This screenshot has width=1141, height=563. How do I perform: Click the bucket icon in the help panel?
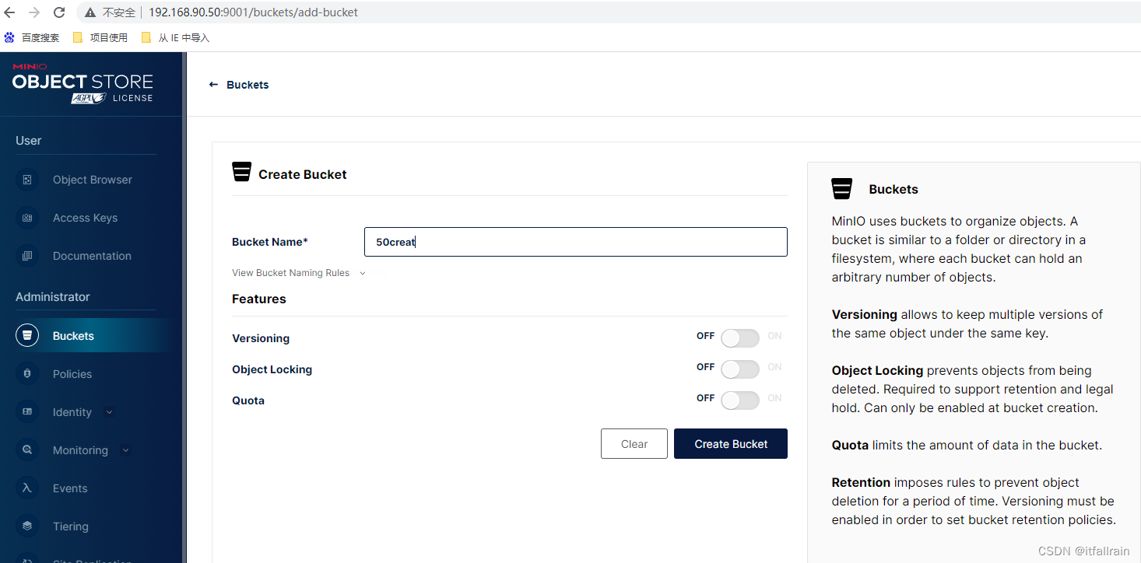[841, 188]
